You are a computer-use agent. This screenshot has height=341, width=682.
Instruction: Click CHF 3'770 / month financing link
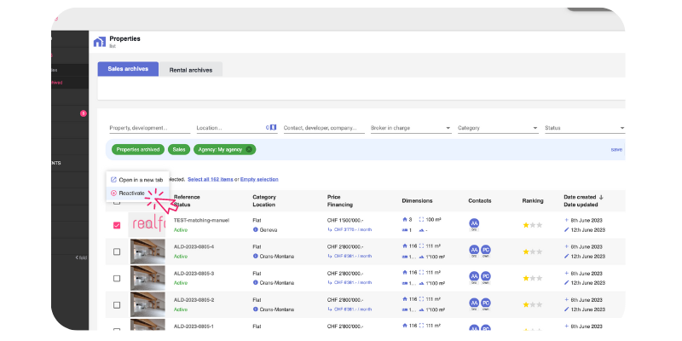point(352,229)
